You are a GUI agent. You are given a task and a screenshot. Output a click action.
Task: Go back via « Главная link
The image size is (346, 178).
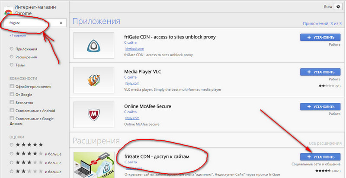[18, 35]
